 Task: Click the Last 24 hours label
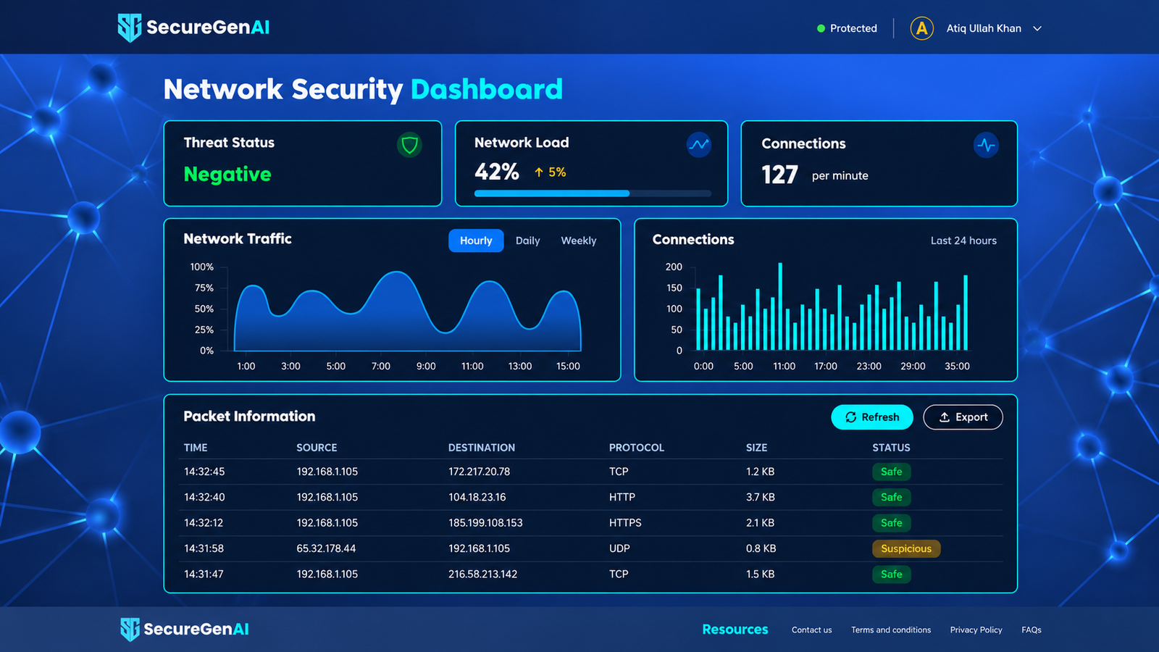(x=963, y=241)
